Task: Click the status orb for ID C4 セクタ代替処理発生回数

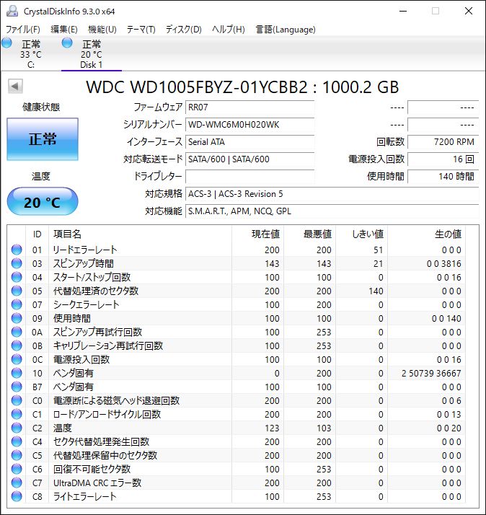Action: point(17,441)
